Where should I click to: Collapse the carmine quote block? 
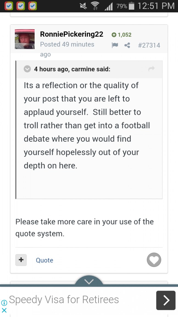point(27,69)
